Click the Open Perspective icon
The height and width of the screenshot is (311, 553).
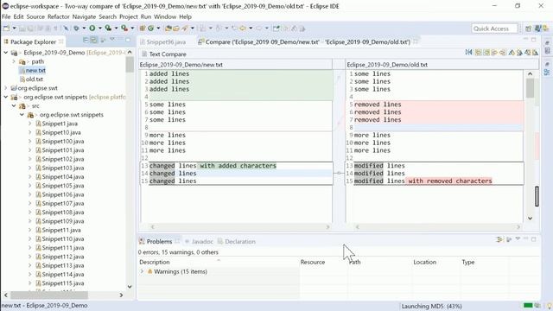[x=528, y=29]
